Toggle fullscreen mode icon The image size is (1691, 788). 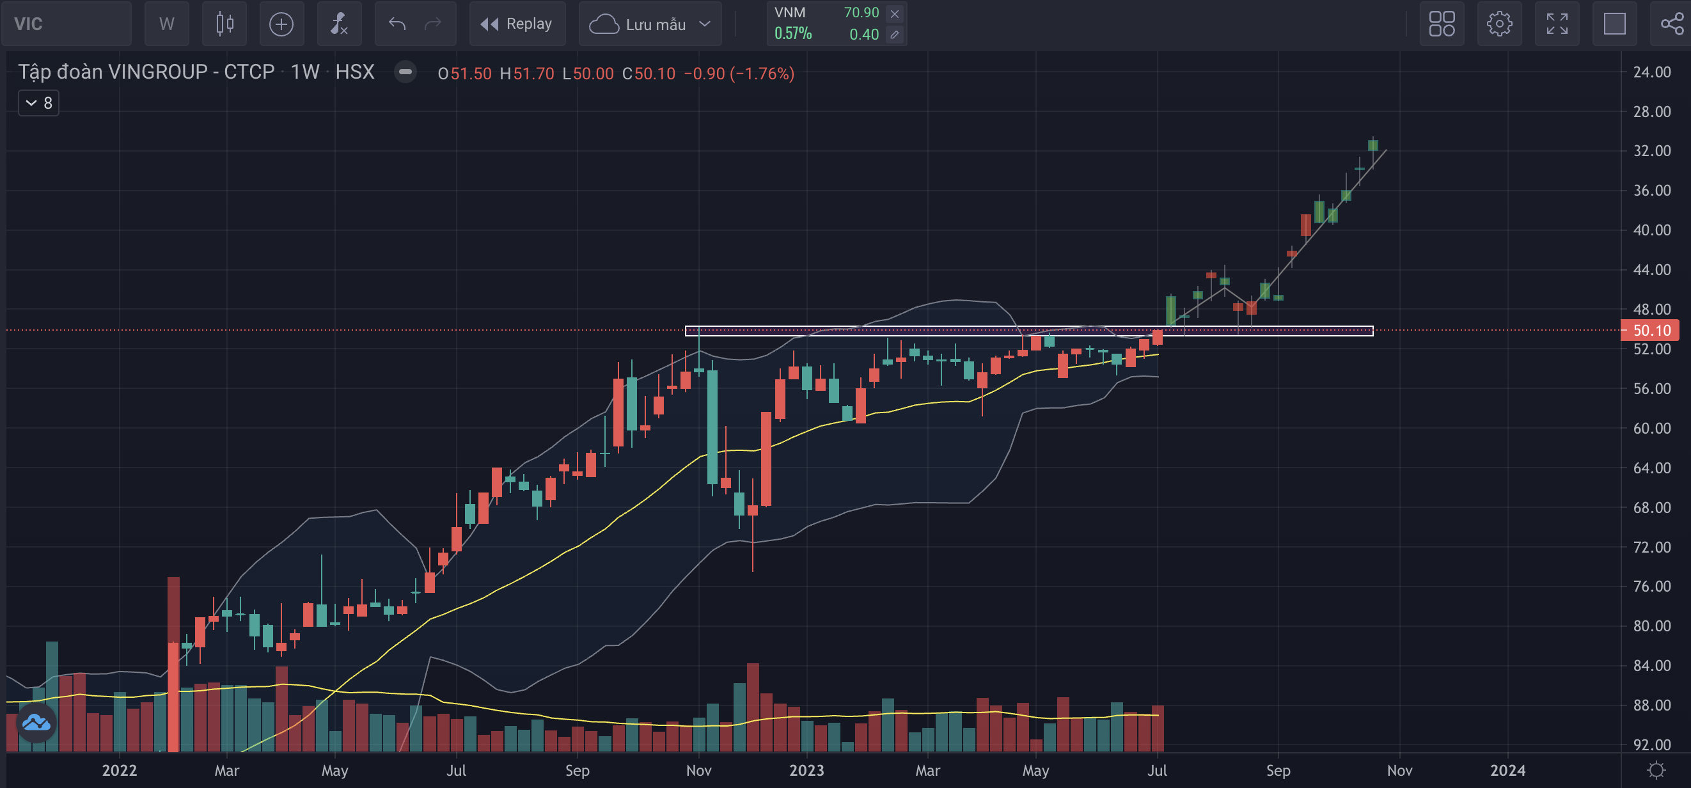(1557, 24)
